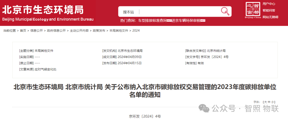This screenshot has width=288, height=120.
Task: Go to 信息公开 in breadcrumb
Action: (36, 31)
